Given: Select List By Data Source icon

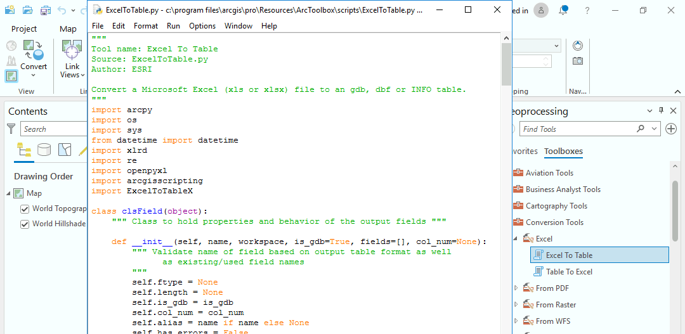Looking at the screenshot, I should pos(44,150).
